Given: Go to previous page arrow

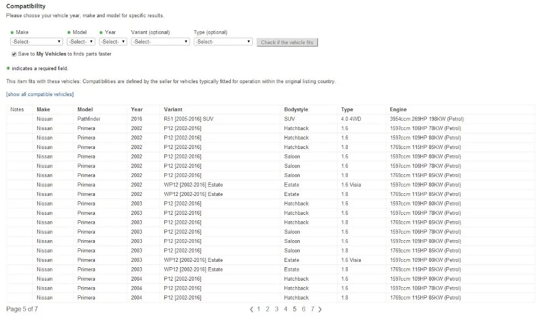Looking at the screenshot, I should (x=252, y=309).
